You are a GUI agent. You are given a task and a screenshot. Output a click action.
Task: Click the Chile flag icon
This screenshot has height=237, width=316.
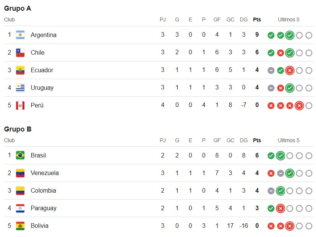point(20,53)
